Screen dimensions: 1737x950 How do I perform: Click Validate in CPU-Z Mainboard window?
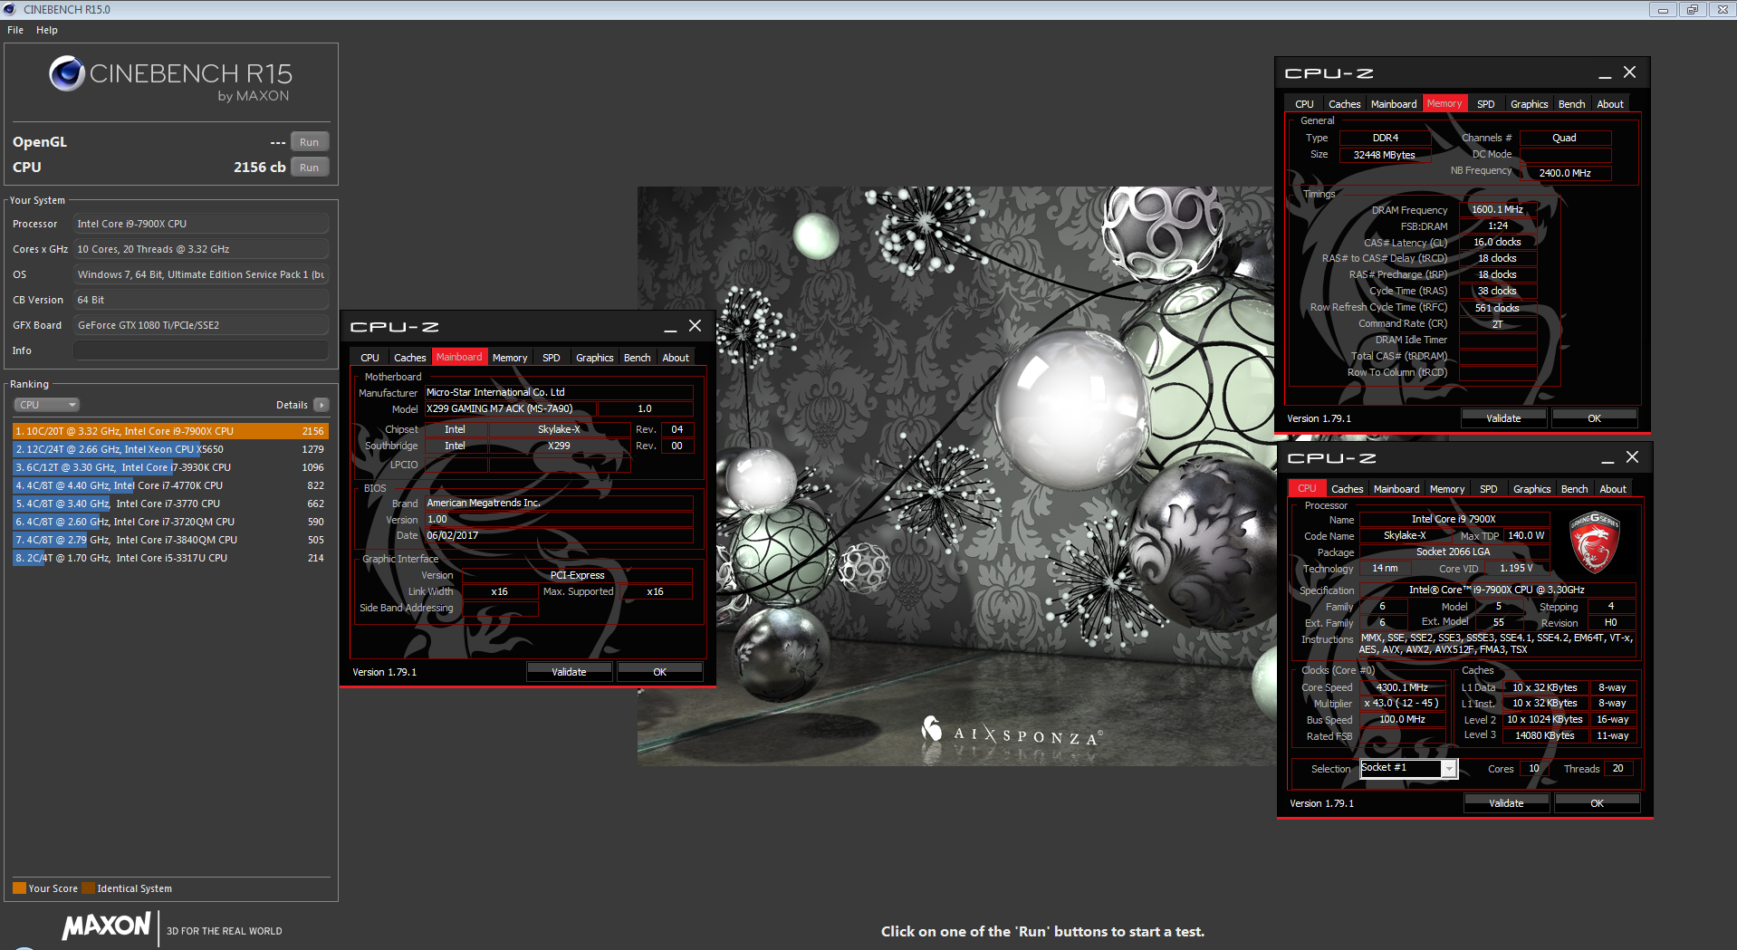[570, 672]
